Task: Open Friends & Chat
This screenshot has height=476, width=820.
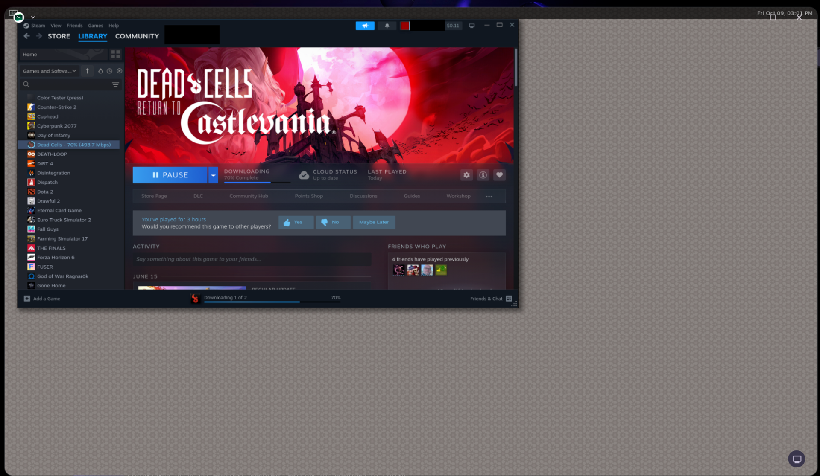Action: pos(491,299)
